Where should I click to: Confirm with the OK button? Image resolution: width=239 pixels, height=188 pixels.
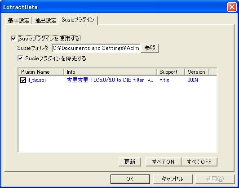(x=130, y=179)
